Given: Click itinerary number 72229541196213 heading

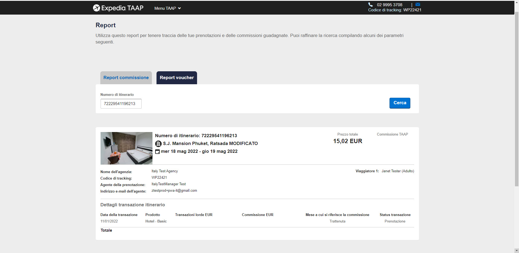Looking at the screenshot, I should point(196,136).
